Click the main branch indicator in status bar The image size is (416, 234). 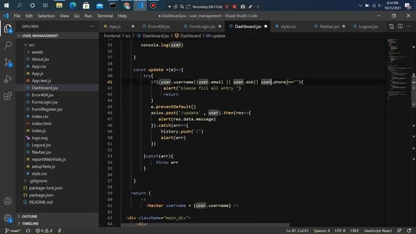coord(13,231)
